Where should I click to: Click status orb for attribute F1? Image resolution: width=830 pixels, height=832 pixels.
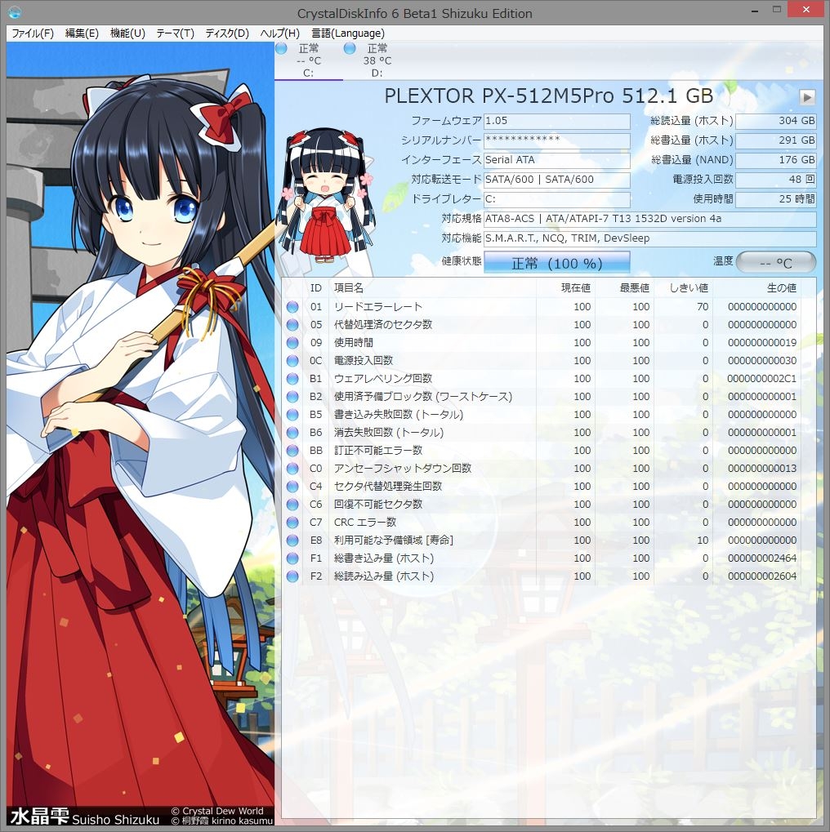(x=292, y=558)
